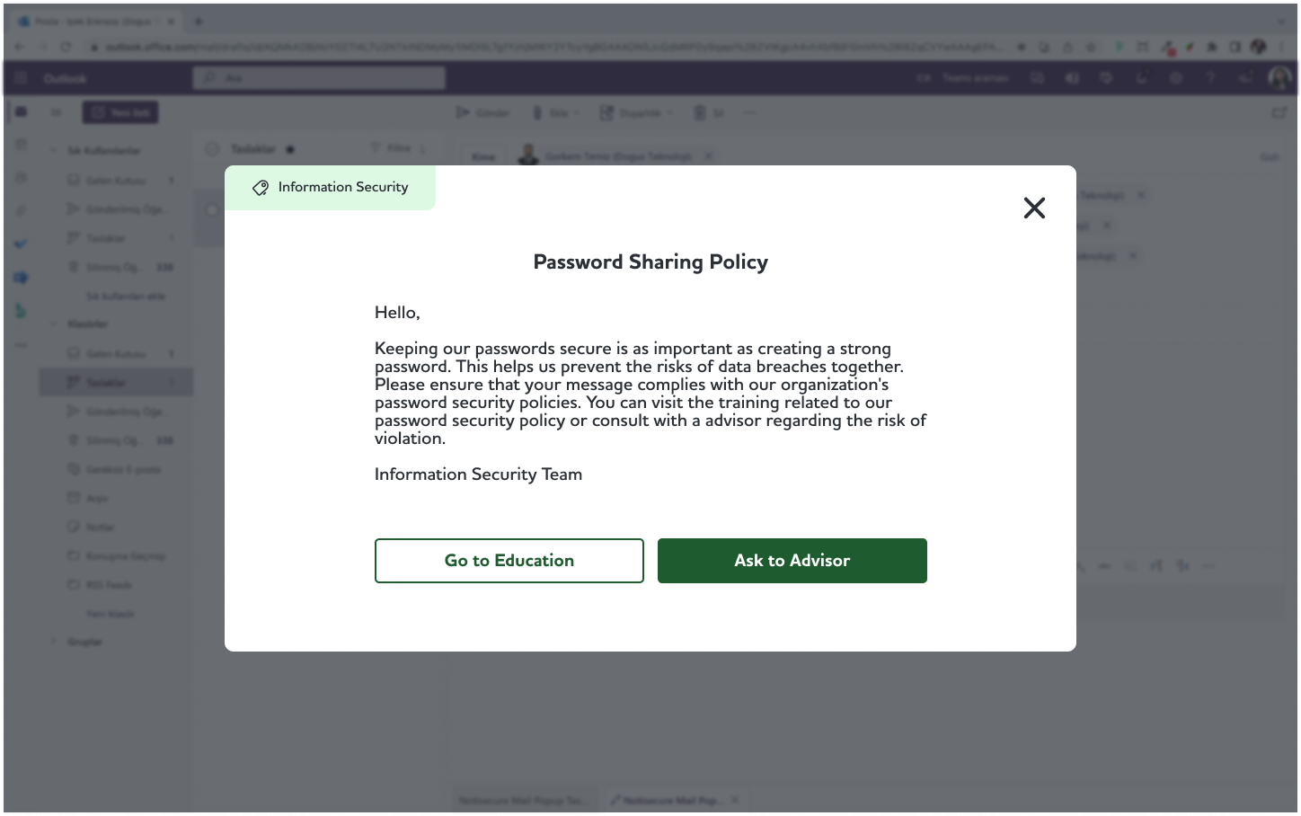Screen dimensions: 1301x816
Task: Select the first draft message's circle
Action: [212, 210]
